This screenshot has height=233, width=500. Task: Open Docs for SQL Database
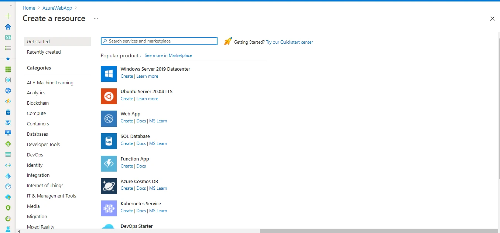pos(141,143)
